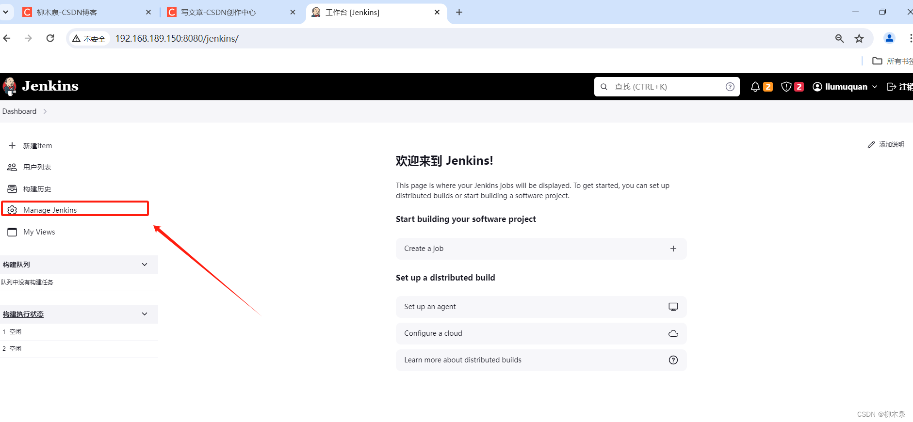The height and width of the screenshot is (422, 913).
Task: Click the monitor icon on Set up an agent
Action: (x=673, y=307)
